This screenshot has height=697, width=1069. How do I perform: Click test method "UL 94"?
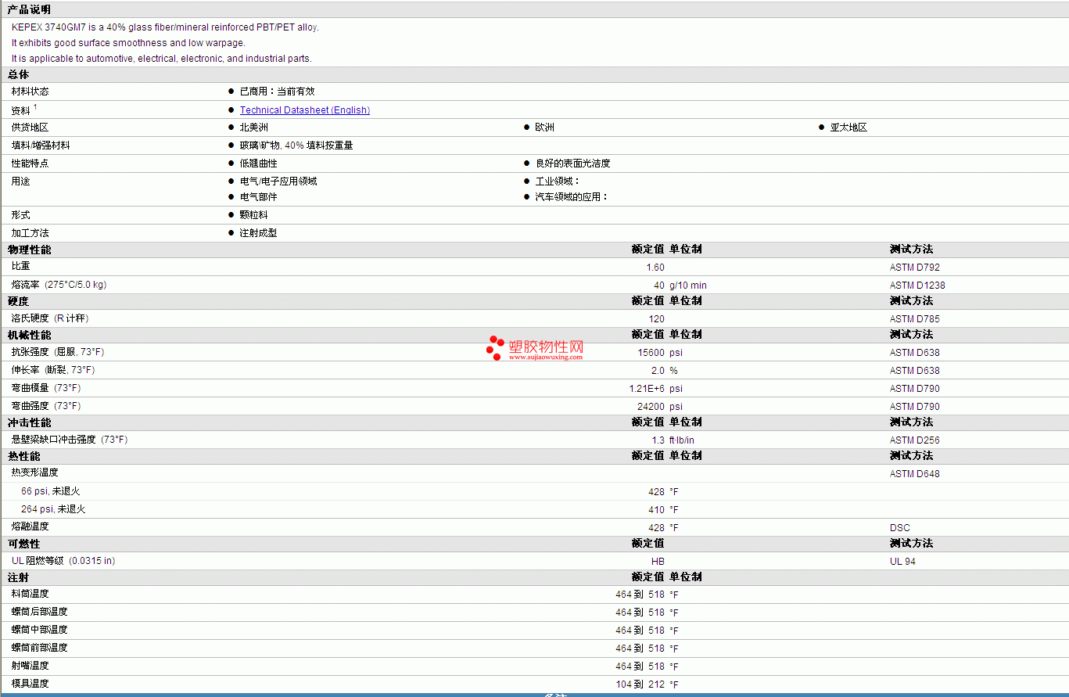903,562
